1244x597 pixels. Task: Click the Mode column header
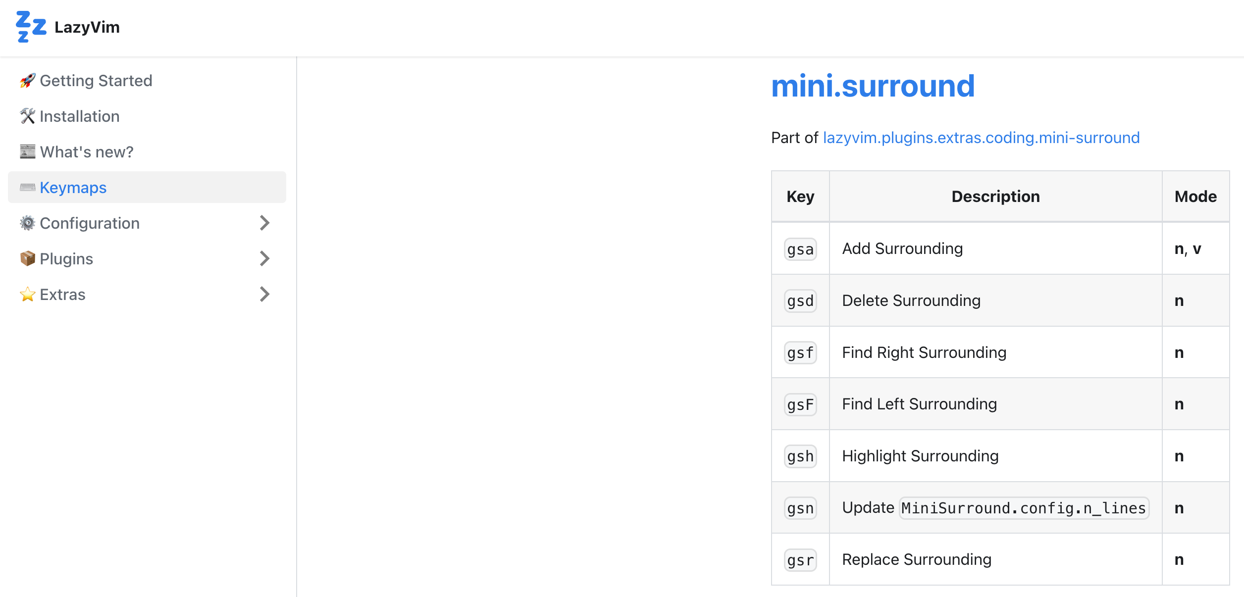[x=1195, y=197]
